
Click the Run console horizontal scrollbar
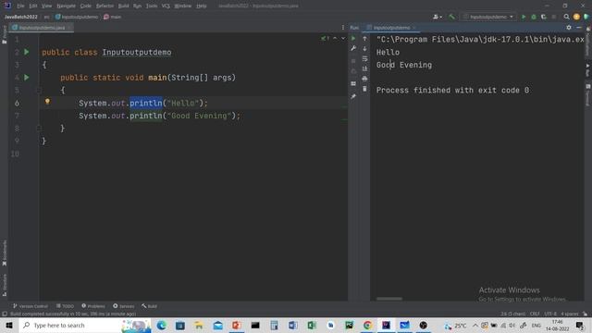389,299
